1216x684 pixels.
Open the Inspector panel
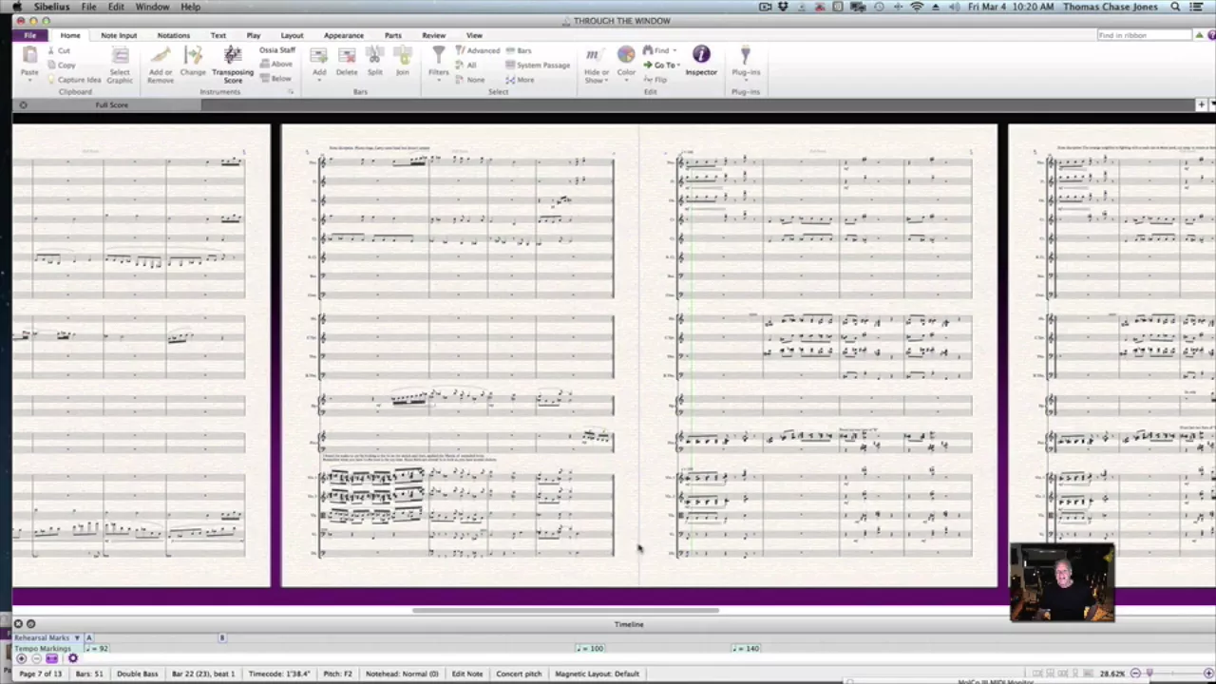pos(701,60)
